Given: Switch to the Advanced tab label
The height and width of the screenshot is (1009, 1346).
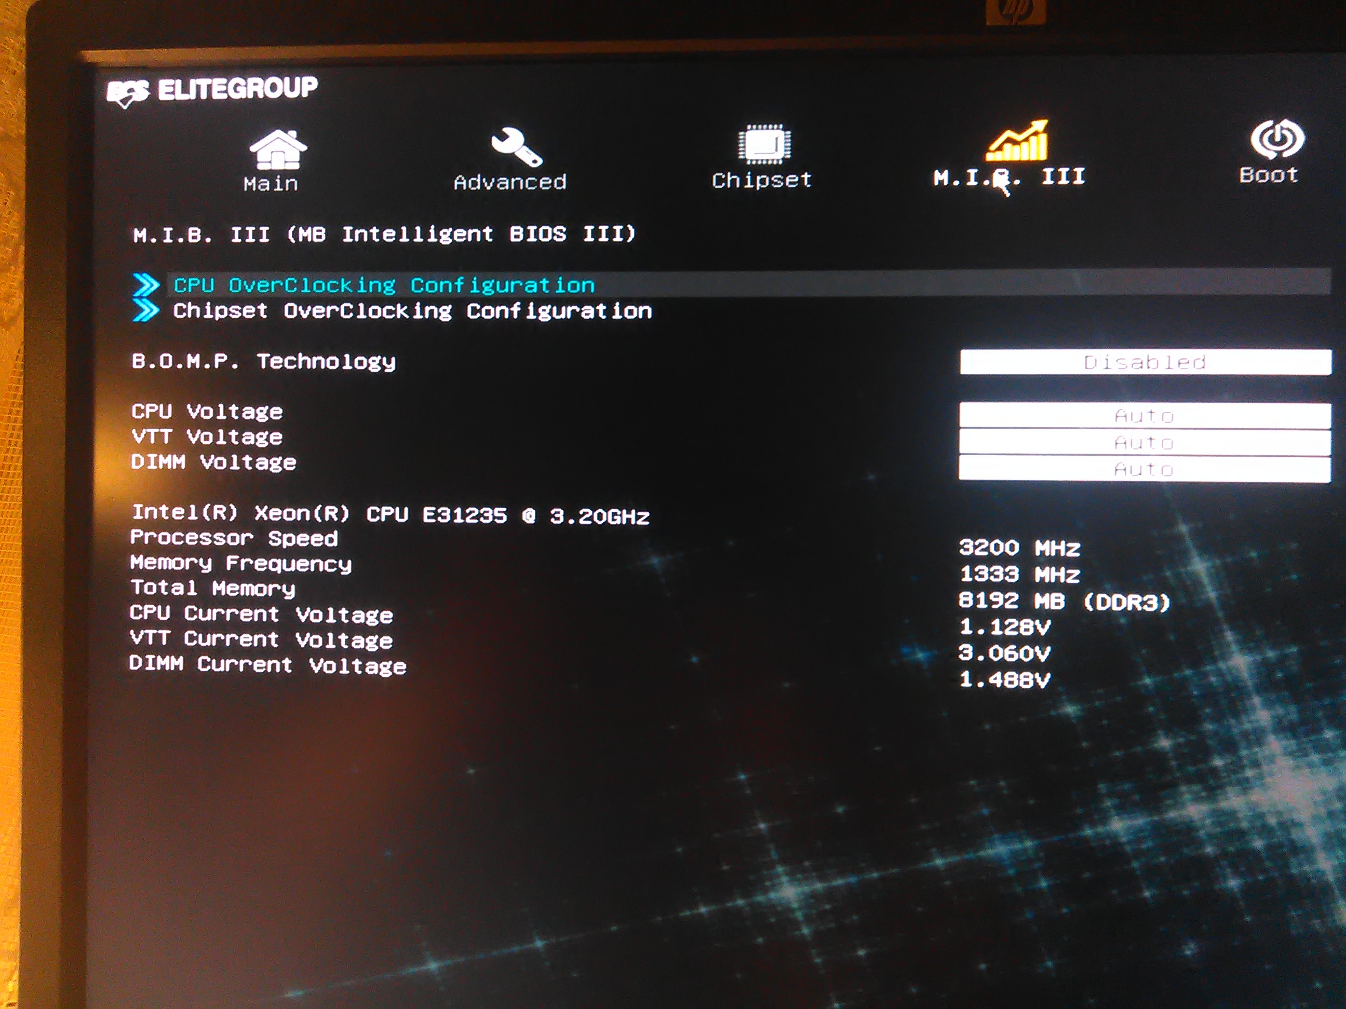Looking at the screenshot, I should pyautogui.click(x=510, y=182).
